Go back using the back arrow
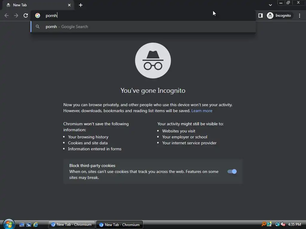Screen dimensions: 306x229 tap(7, 16)
